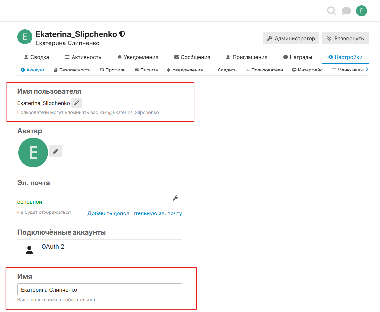Go to the Сообщения tab
The height and width of the screenshot is (312, 380).
(x=192, y=57)
